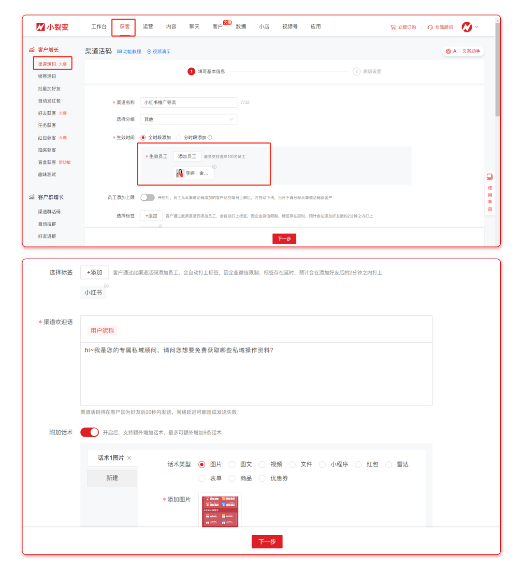Click the 专属顾问 headset icon
Screen dimensions: 522x572
tap(430, 28)
